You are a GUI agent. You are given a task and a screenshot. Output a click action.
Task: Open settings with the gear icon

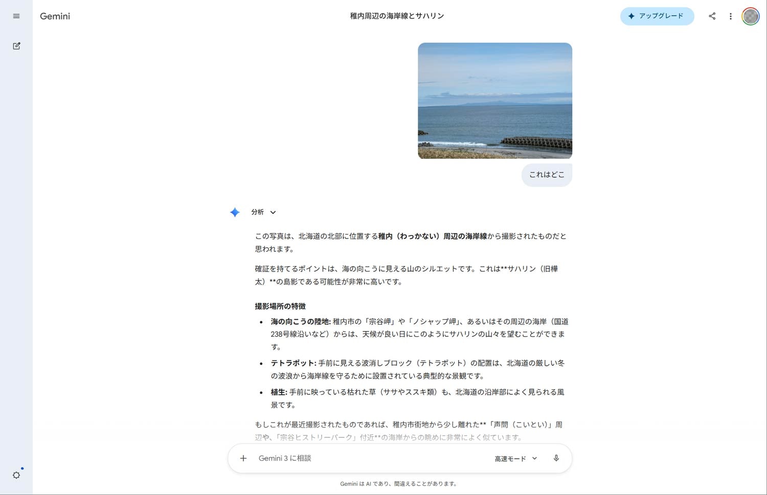[16, 475]
